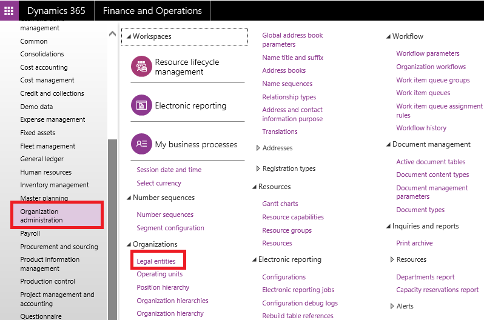Screen dimensions: 484x320
Task: Collapse the Organizations section
Action: coord(129,245)
